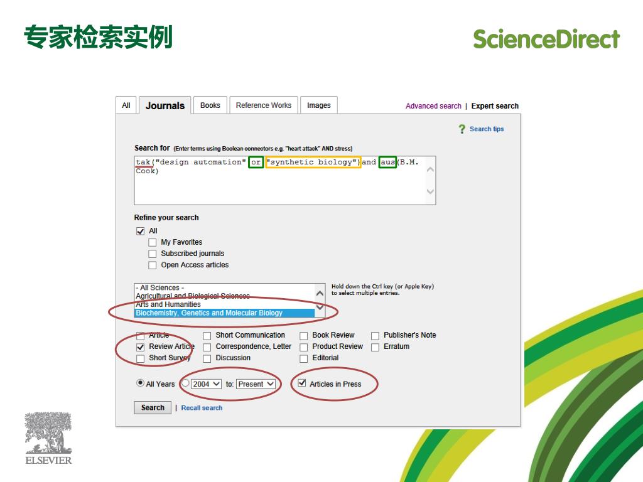Open the Reference Works tab
Screen dimensions: 643x482
coord(264,105)
